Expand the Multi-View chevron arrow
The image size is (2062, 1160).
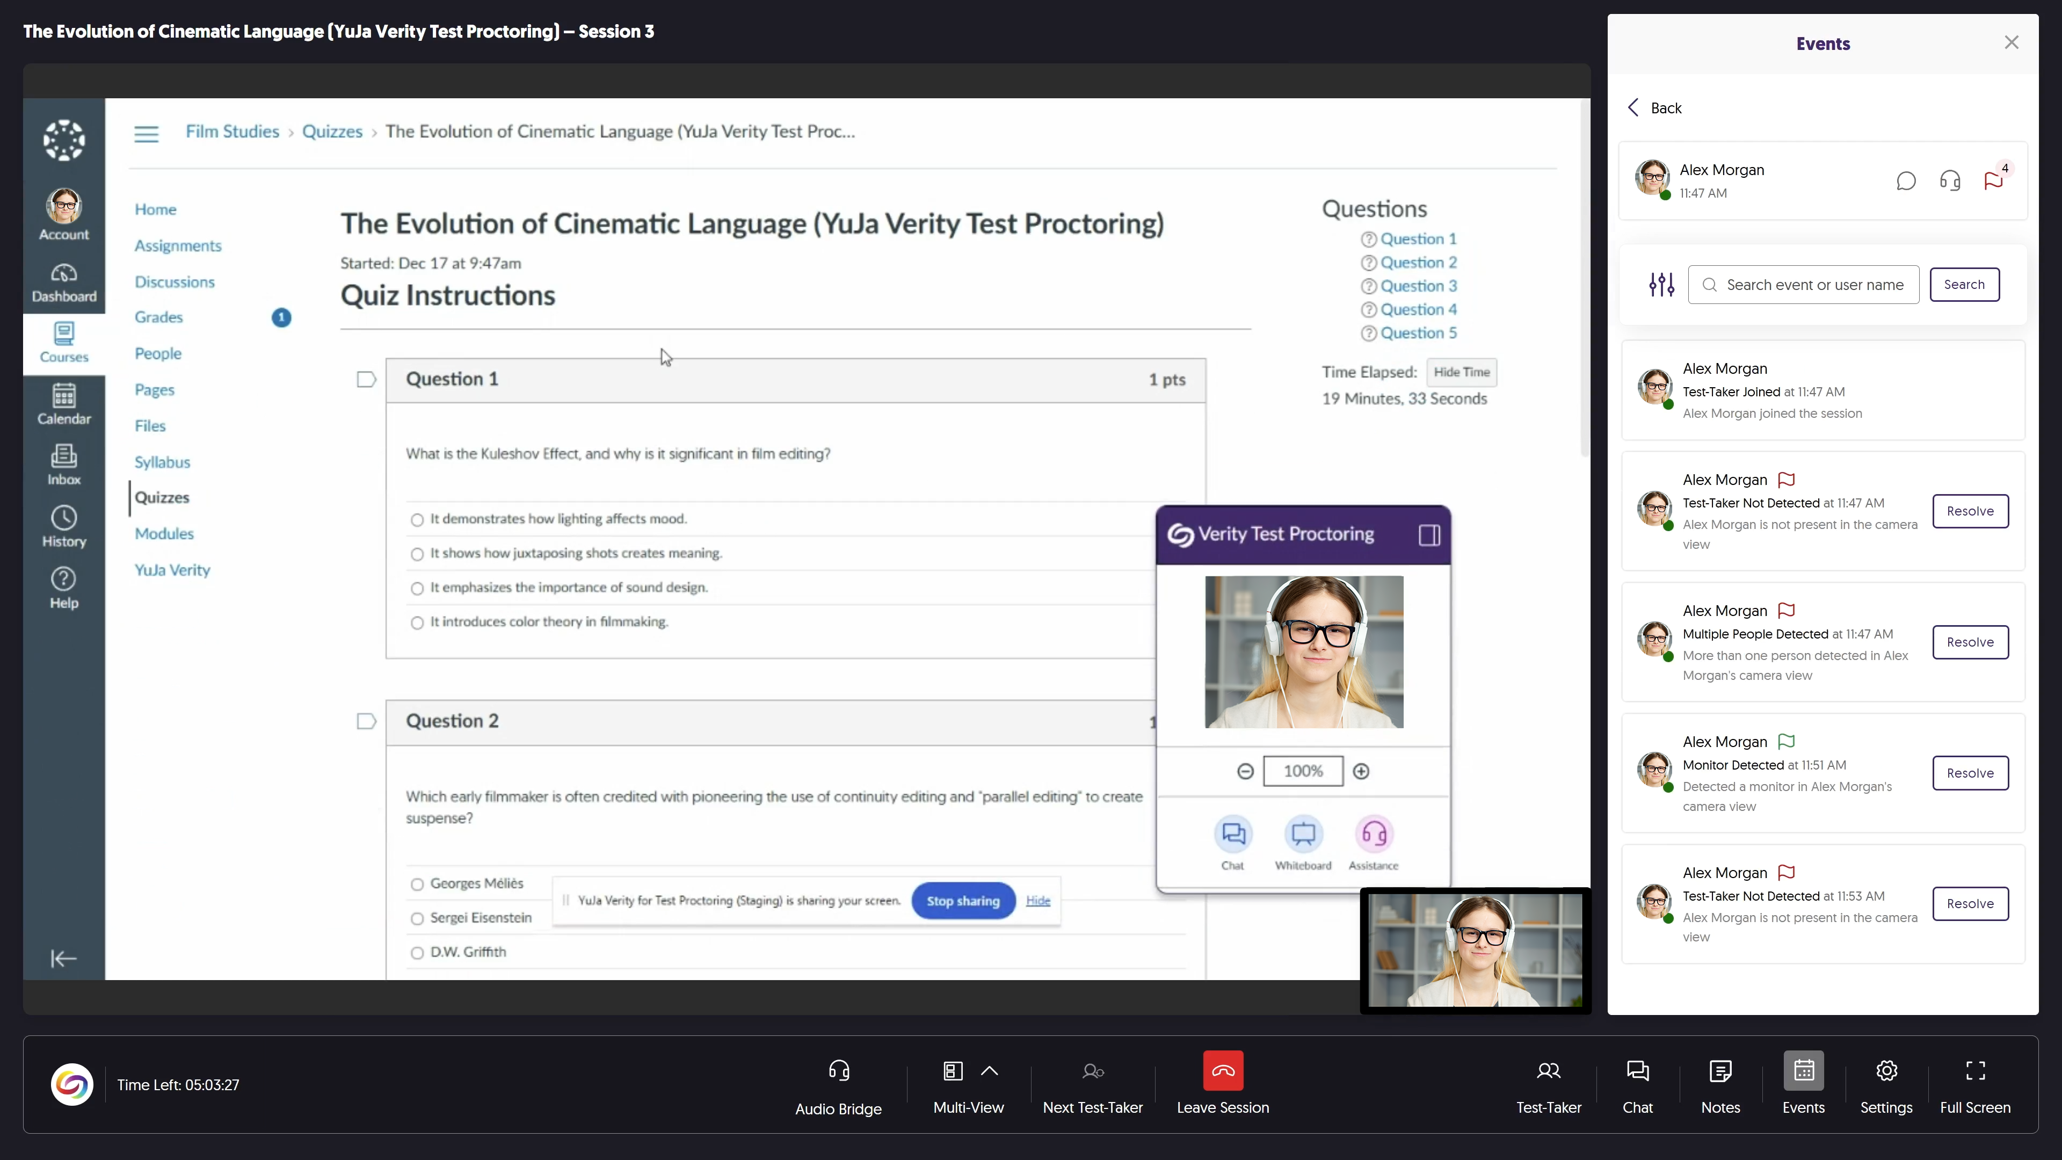[989, 1071]
